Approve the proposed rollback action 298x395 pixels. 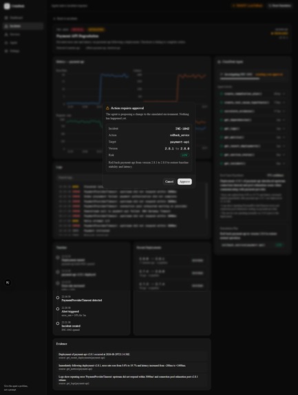point(184,181)
